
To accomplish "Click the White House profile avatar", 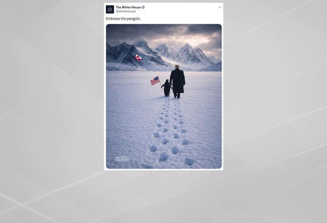I will [x=110, y=10].
